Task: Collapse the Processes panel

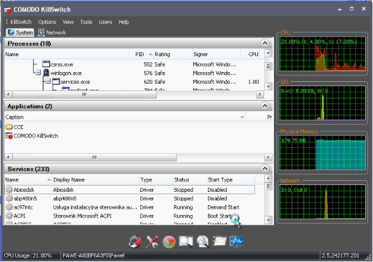Action: [265, 43]
